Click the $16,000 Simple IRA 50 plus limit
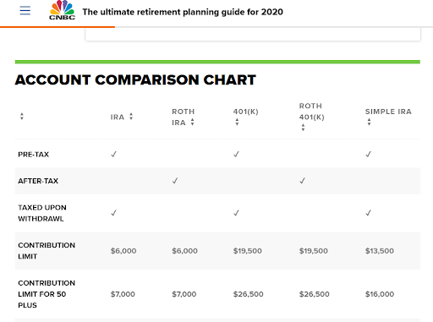Image resolution: width=433 pixels, height=322 pixels. (x=380, y=294)
